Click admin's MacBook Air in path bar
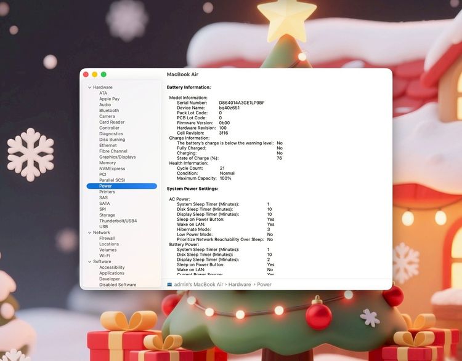 [198, 285]
